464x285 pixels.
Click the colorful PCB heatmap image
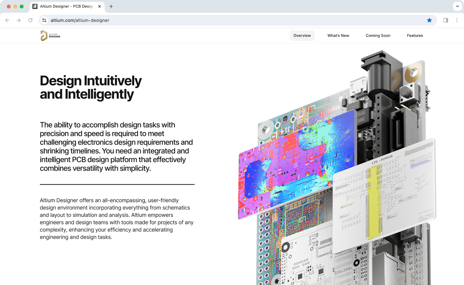297,165
